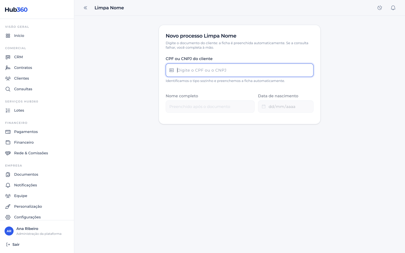
Task: Toggle dark mode with the moon icon
Action: click(x=380, y=8)
